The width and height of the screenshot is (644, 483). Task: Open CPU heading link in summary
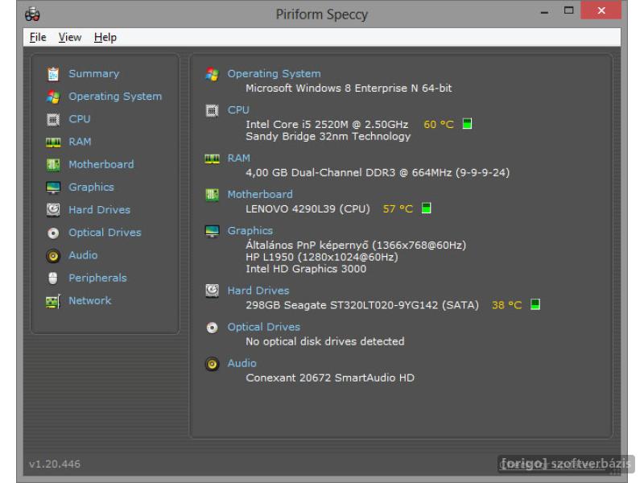pos(238,110)
